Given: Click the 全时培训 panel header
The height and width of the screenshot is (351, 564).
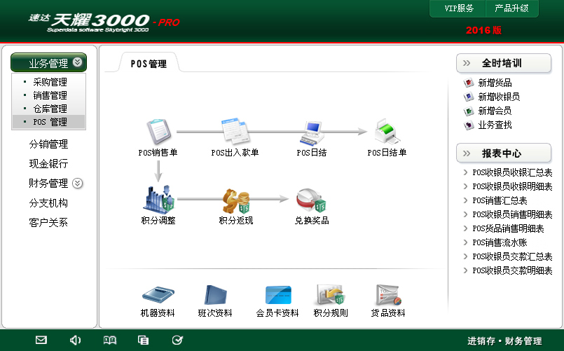Looking at the screenshot, I should (x=504, y=63).
